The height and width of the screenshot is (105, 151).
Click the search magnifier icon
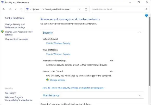pyautogui.click(x=146, y=9)
